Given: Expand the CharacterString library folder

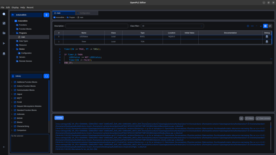Looking at the screenshot, I should pyautogui.click(x=12, y=126).
